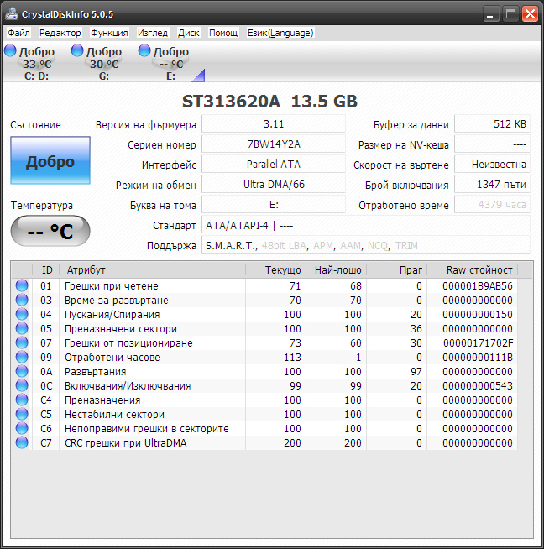Minimize the CrystalDiskInfo window
The image size is (544, 549).
[x=491, y=14]
